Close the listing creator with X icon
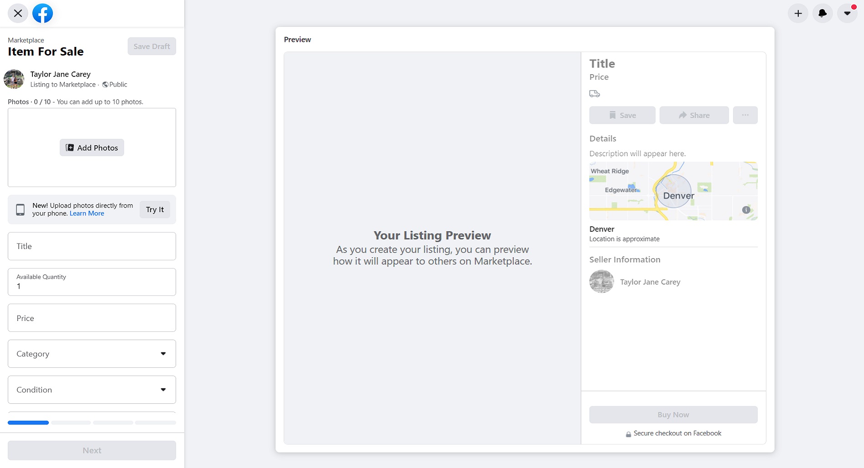Screen dimensions: 864x468 tap(18, 13)
